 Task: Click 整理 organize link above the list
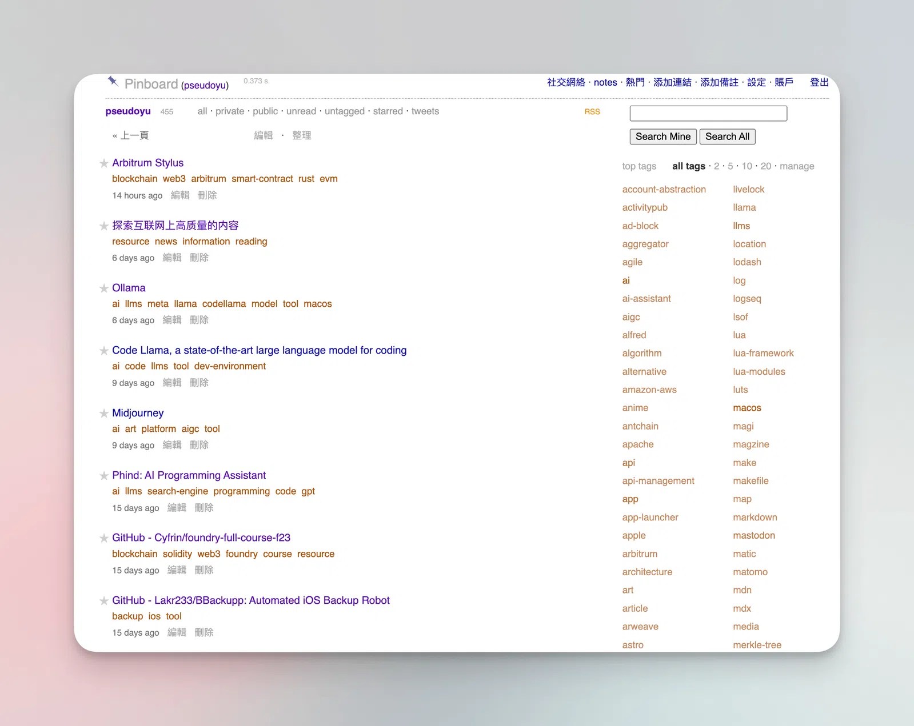pyautogui.click(x=302, y=135)
